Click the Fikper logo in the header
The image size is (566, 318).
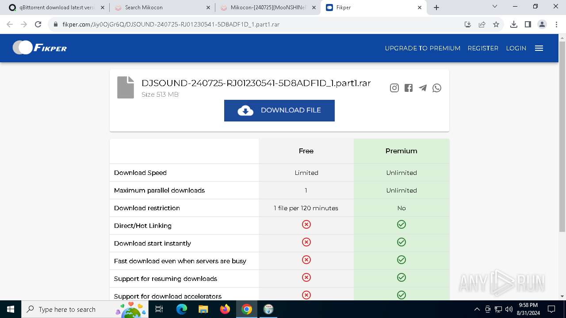[40, 48]
